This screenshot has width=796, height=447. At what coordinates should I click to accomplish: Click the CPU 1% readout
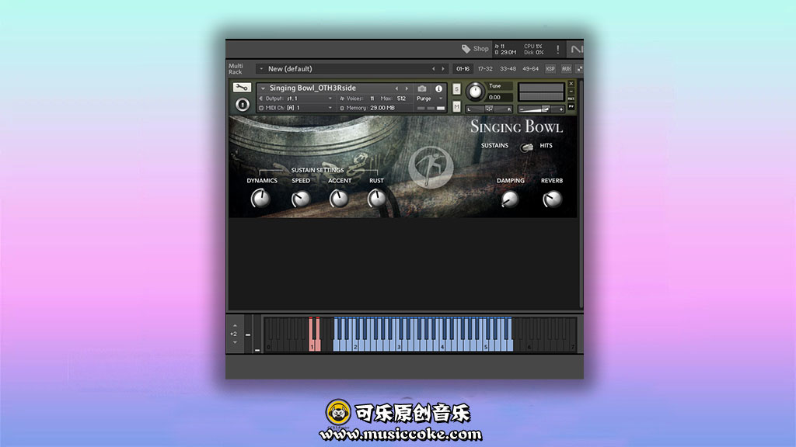[x=533, y=46]
